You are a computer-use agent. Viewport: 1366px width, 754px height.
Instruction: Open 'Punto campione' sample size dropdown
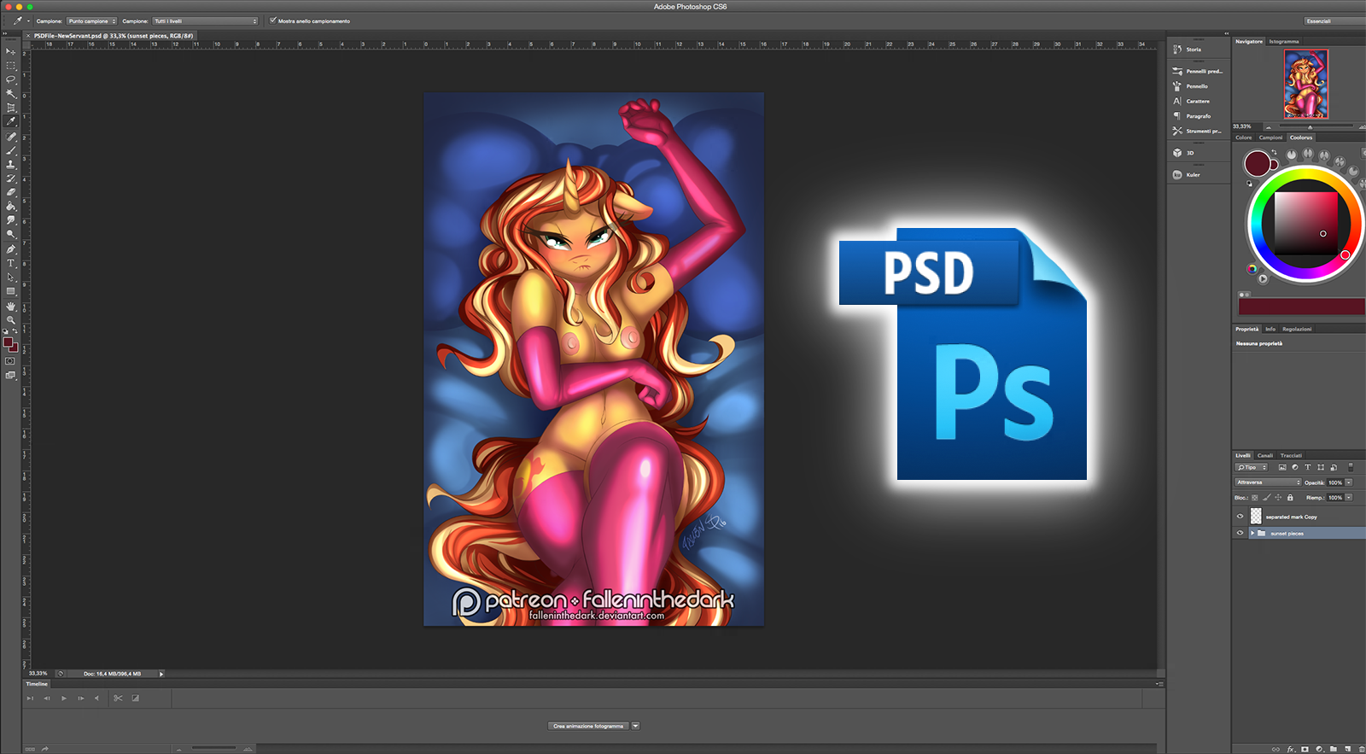click(91, 20)
